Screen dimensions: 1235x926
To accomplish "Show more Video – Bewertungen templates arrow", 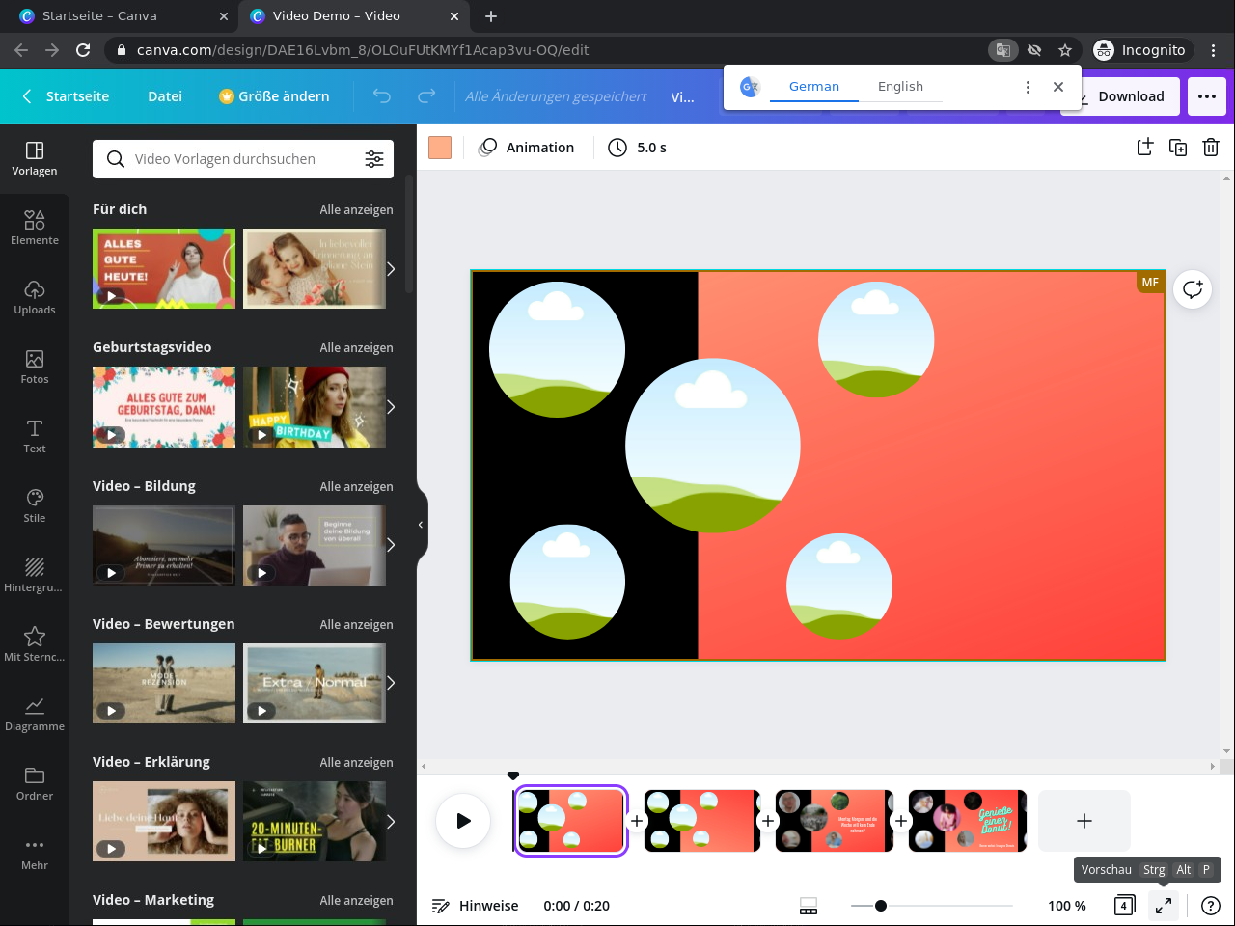I will coord(391,683).
